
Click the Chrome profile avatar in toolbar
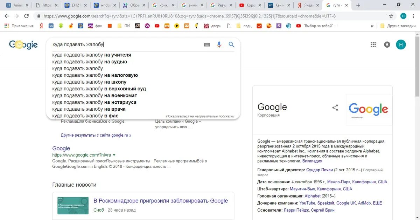pyautogui.click(x=403, y=16)
